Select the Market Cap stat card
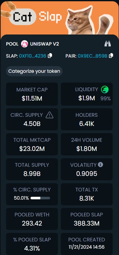 [x=32, y=94]
